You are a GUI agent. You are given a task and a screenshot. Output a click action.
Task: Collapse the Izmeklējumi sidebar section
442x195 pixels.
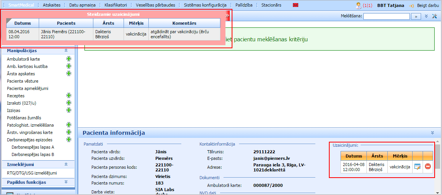66,164
